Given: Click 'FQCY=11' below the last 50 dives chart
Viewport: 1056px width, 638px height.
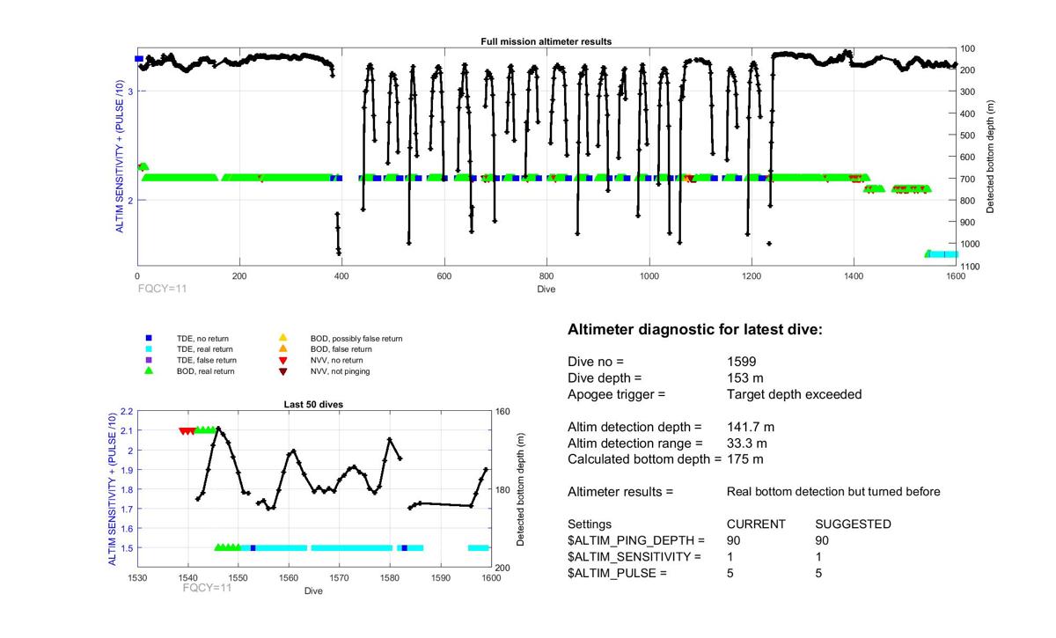Looking at the screenshot, I should tap(207, 589).
